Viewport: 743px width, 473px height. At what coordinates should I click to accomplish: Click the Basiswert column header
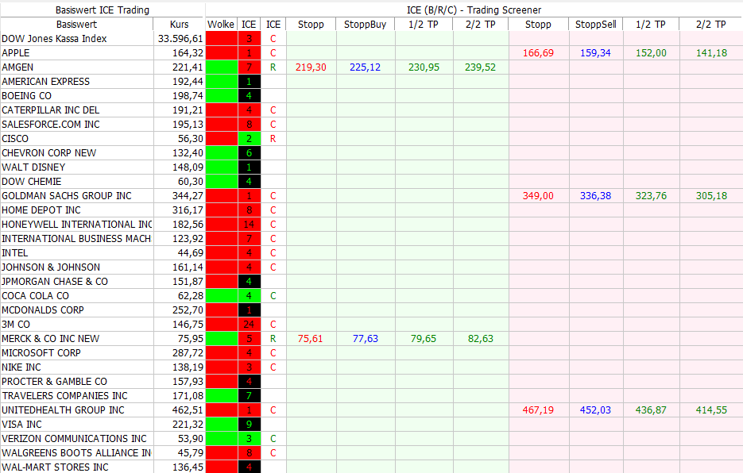coord(77,25)
